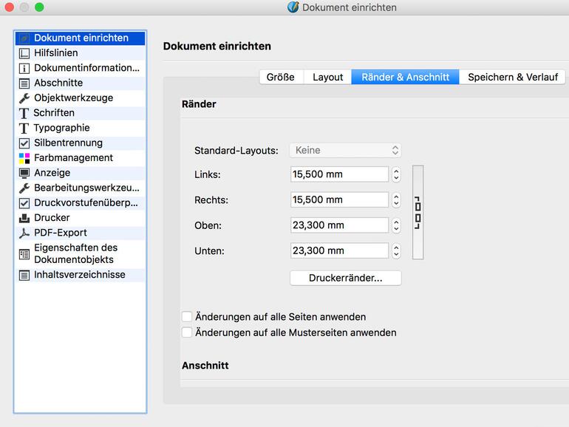Viewport: 569px width, 427px height.
Task: Select the Anzeige monitor icon
Action: click(24, 173)
